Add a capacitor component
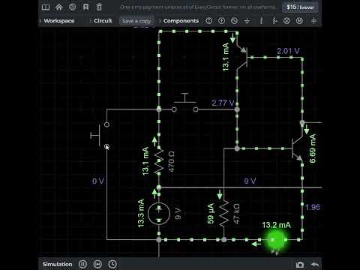This screenshot has width=360, height=270. click(x=313, y=21)
